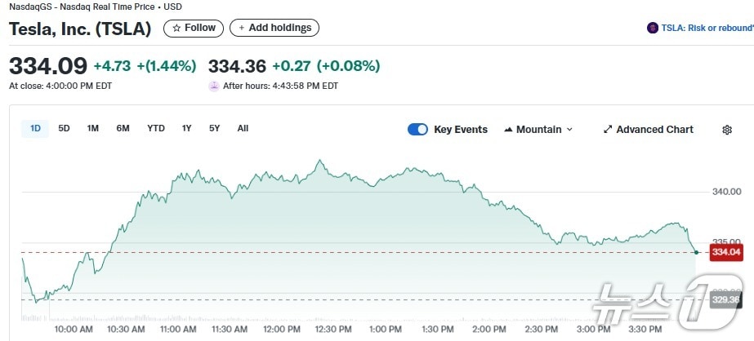Screen dimensions: 754x341
Task: Open the TSLA: Risk or rebound article
Action: tap(707, 28)
